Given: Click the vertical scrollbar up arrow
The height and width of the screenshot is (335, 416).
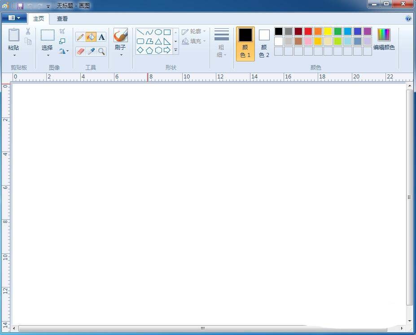Looking at the screenshot, I should (x=410, y=86).
